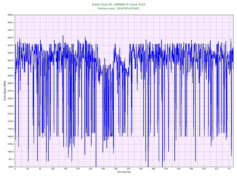237x178 pixels.
Task: Click the y-axis value 4694.5
Action: pyautogui.click(x=11, y=23)
